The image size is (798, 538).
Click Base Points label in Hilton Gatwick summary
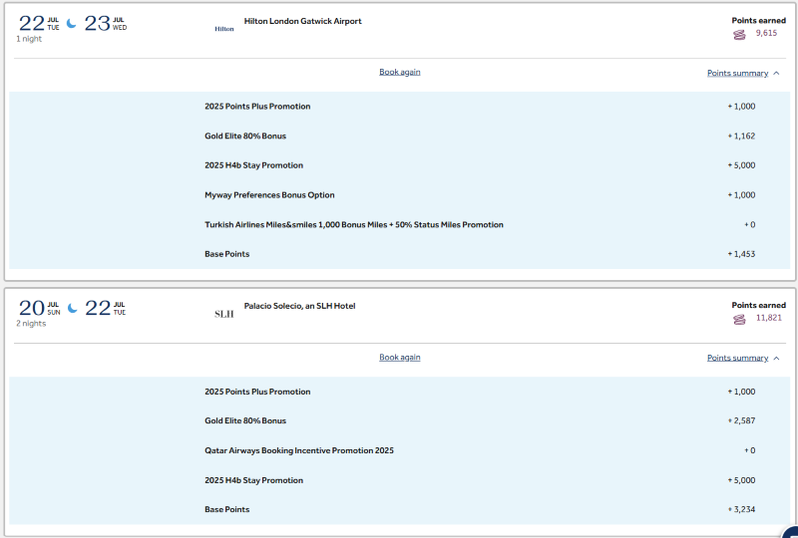point(227,254)
